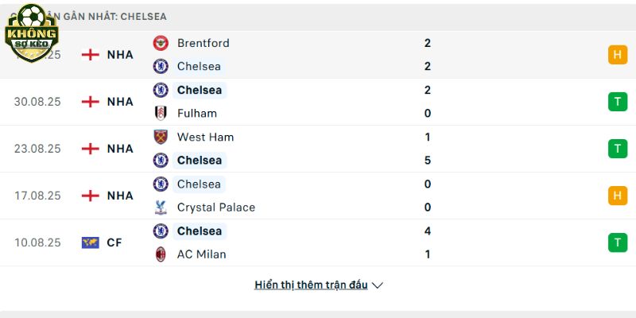Click the world flag icon beside CF
The image size is (636, 318).
(90, 242)
